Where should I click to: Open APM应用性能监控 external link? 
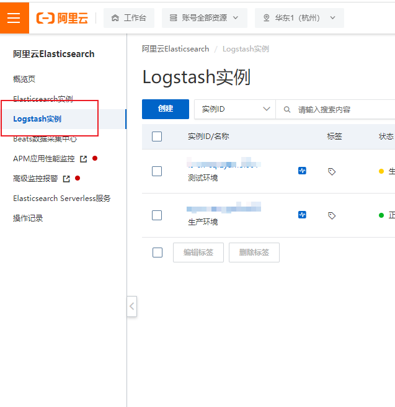point(50,159)
